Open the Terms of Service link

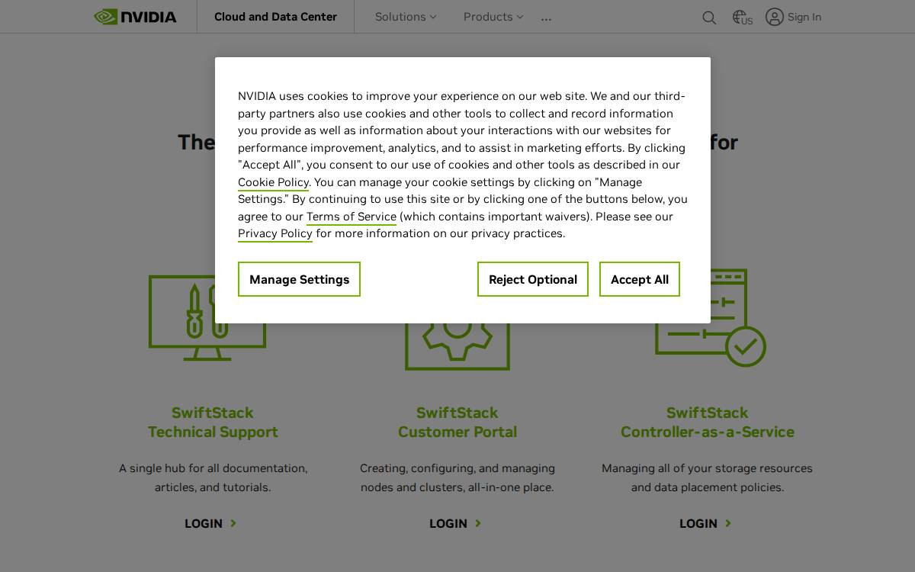pos(352,217)
